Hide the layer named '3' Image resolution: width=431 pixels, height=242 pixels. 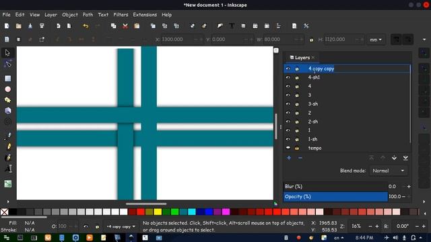click(288, 95)
